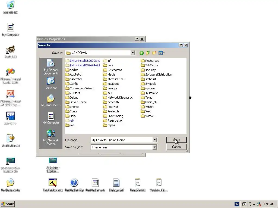Select the twain_32 folder

click(149, 102)
